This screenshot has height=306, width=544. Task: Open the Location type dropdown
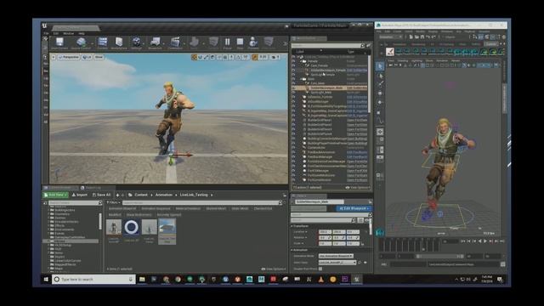(x=301, y=232)
